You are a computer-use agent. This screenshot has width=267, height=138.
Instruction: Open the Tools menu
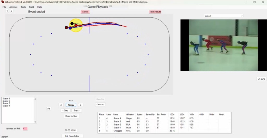coord(23,7)
